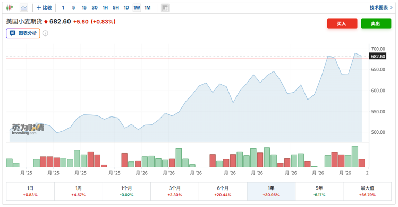Click the red up arrow price indicator
This screenshot has height=207, width=398.
coord(46,22)
